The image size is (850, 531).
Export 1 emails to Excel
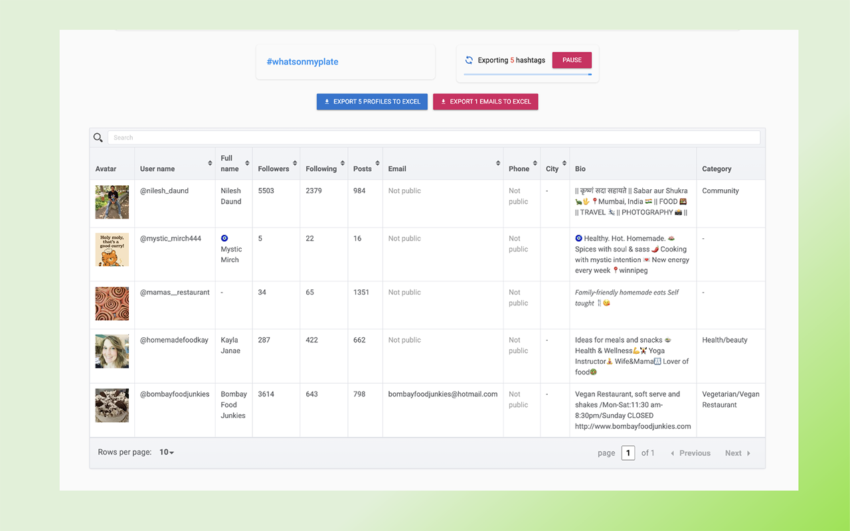pos(485,102)
